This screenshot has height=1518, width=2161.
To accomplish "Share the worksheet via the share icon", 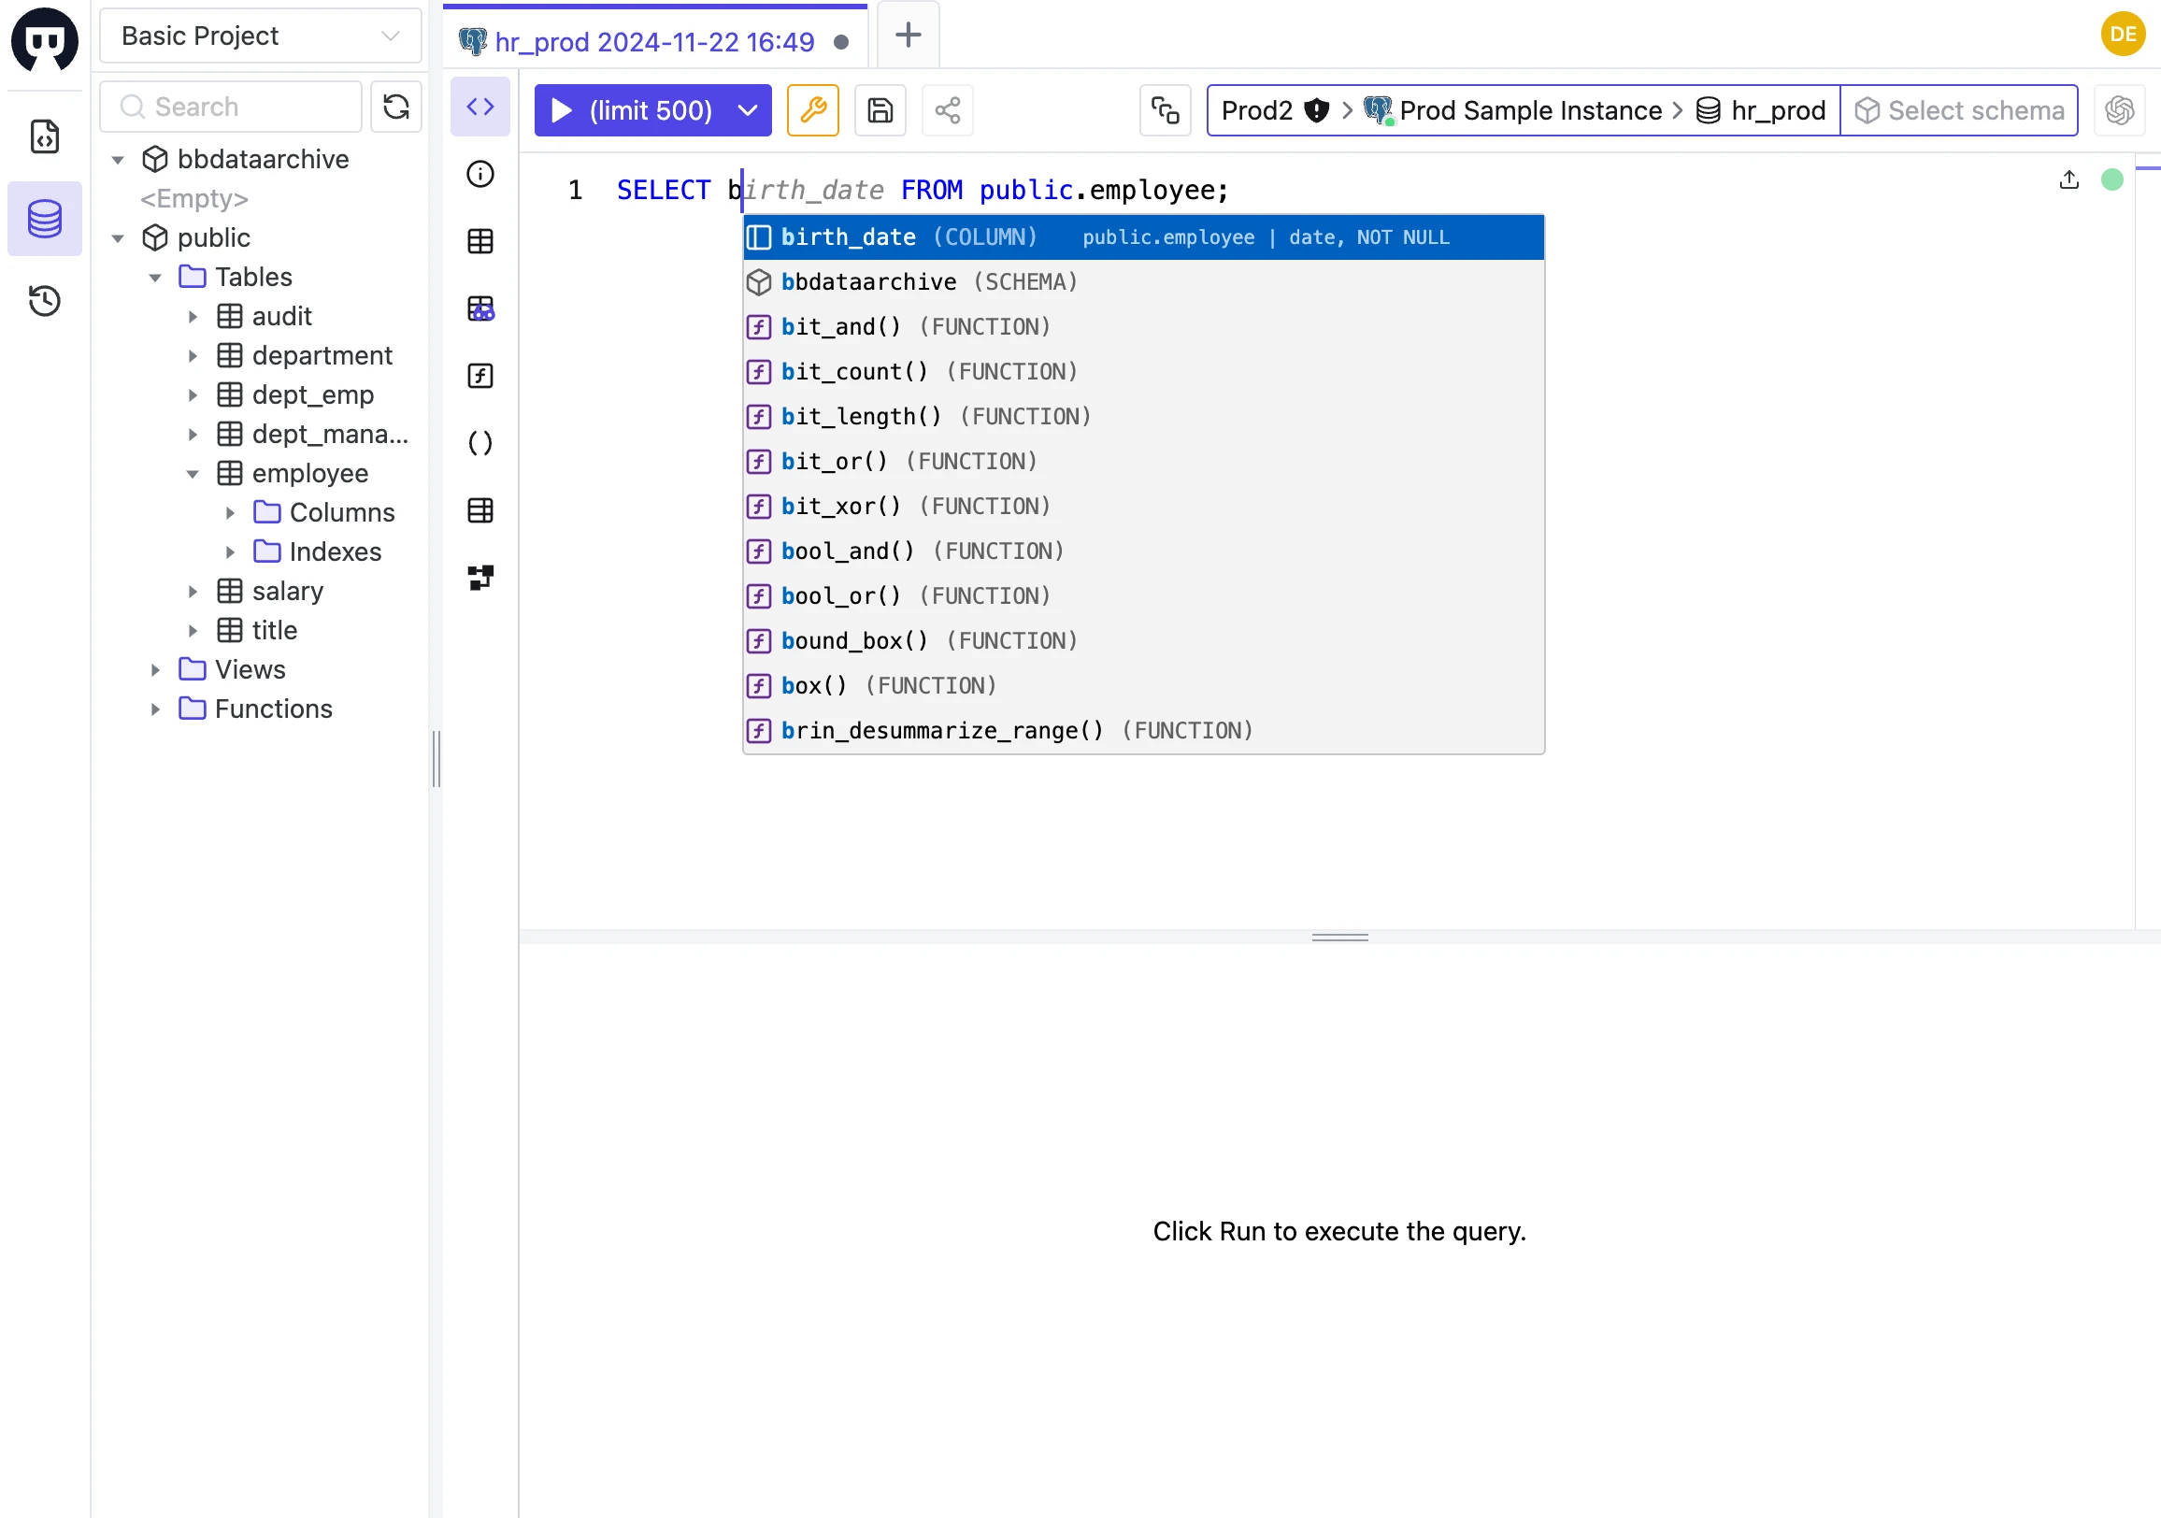I will click(x=947, y=110).
